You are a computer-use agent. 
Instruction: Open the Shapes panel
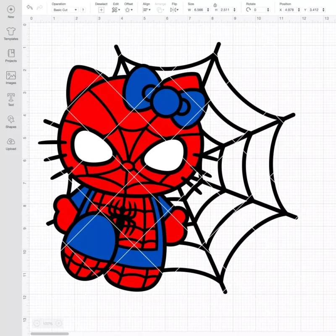click(x=11, y=122)
